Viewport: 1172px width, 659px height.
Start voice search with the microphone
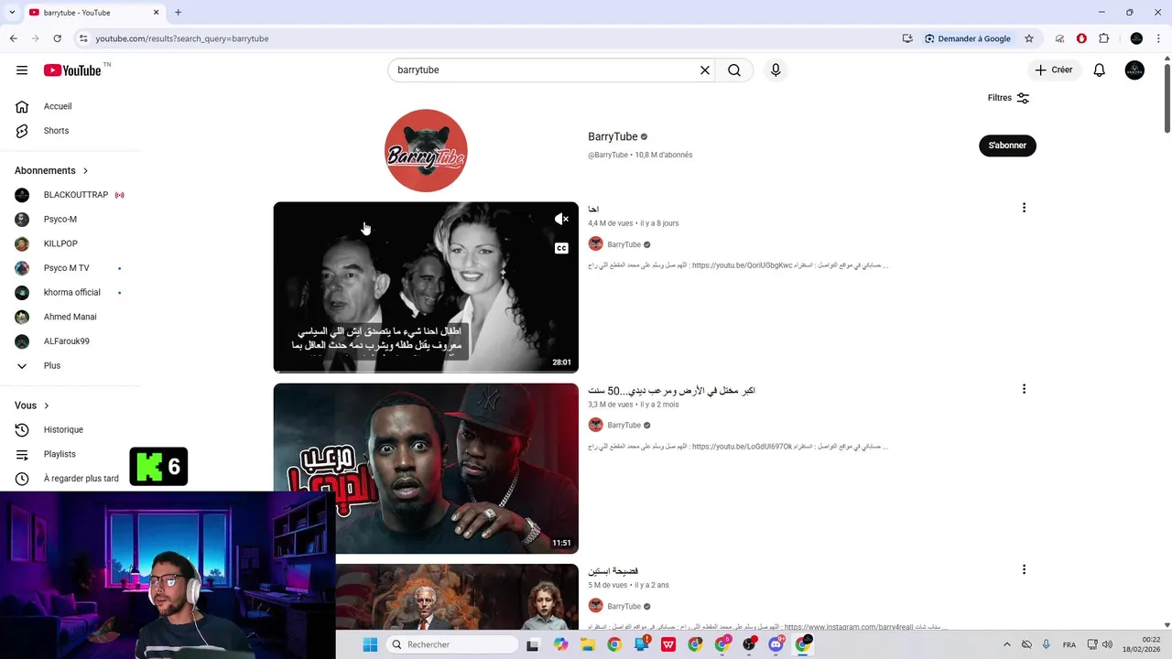coord(776,70)
